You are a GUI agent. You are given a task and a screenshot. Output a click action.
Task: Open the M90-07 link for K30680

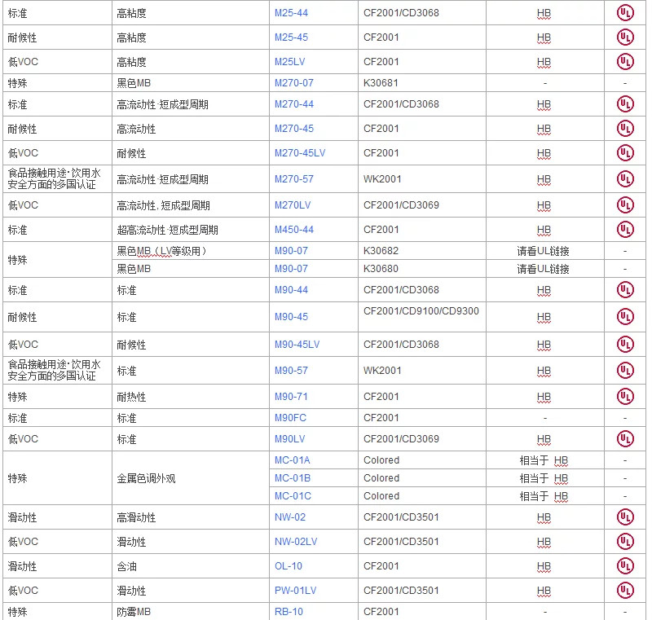[291, 268]
